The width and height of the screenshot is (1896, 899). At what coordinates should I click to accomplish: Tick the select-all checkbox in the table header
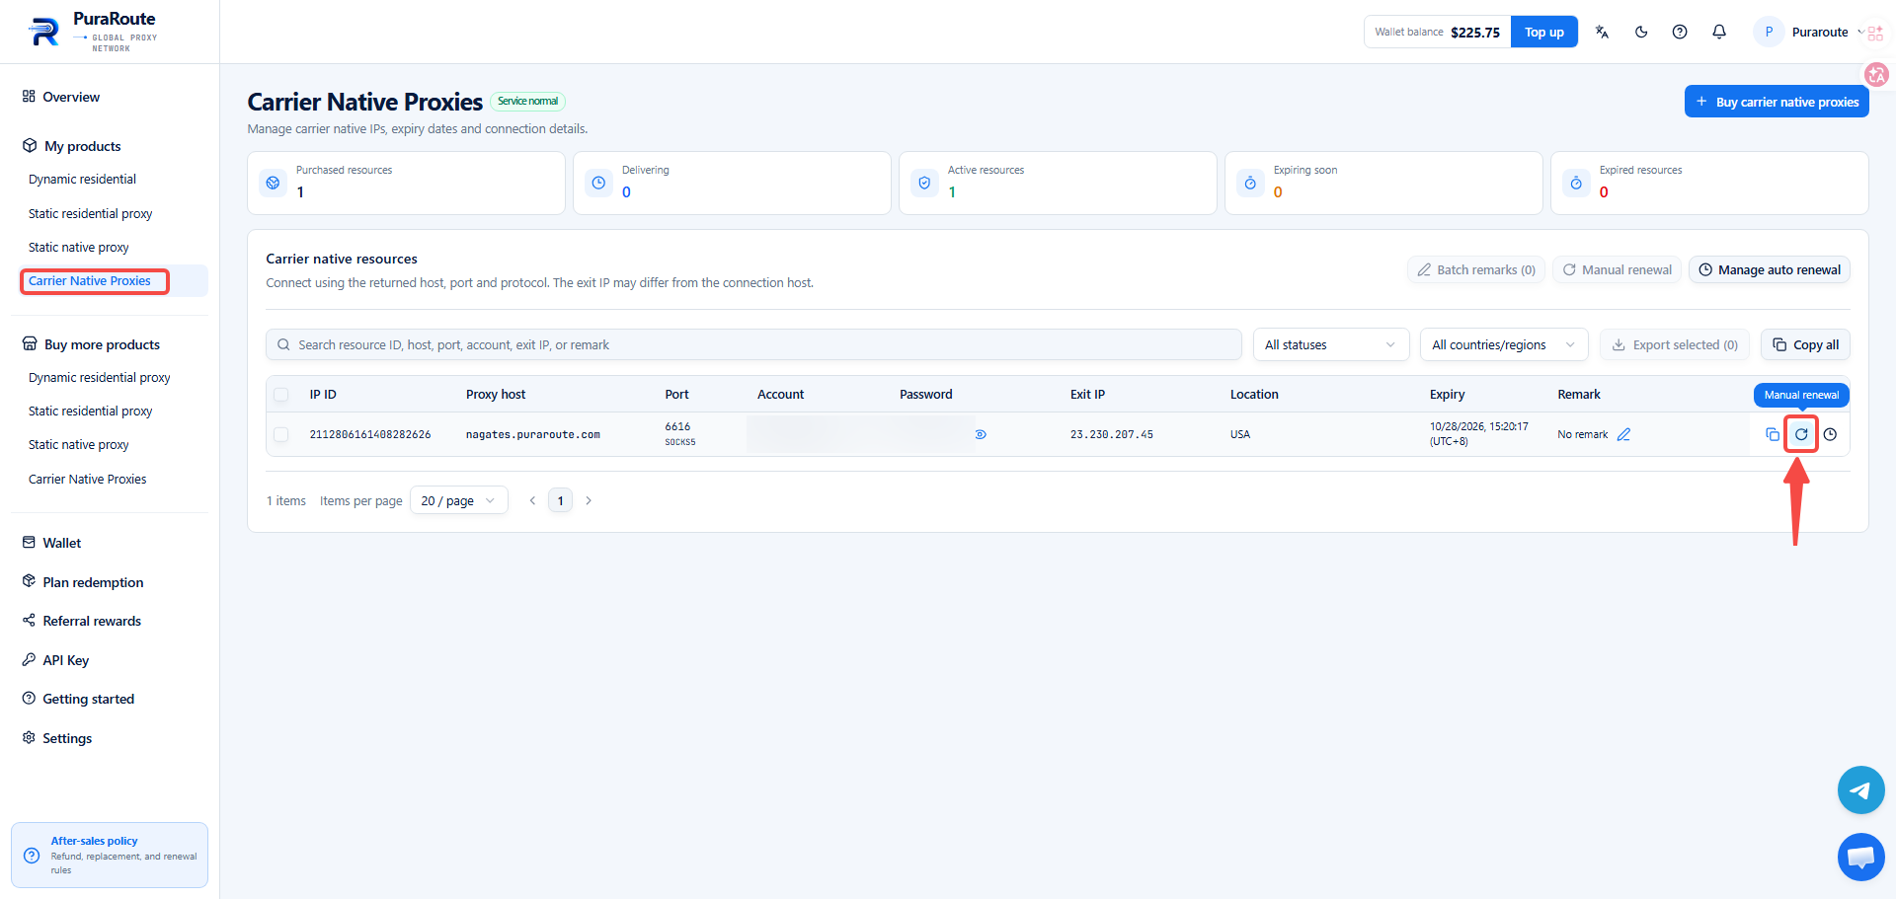(281, 395)
